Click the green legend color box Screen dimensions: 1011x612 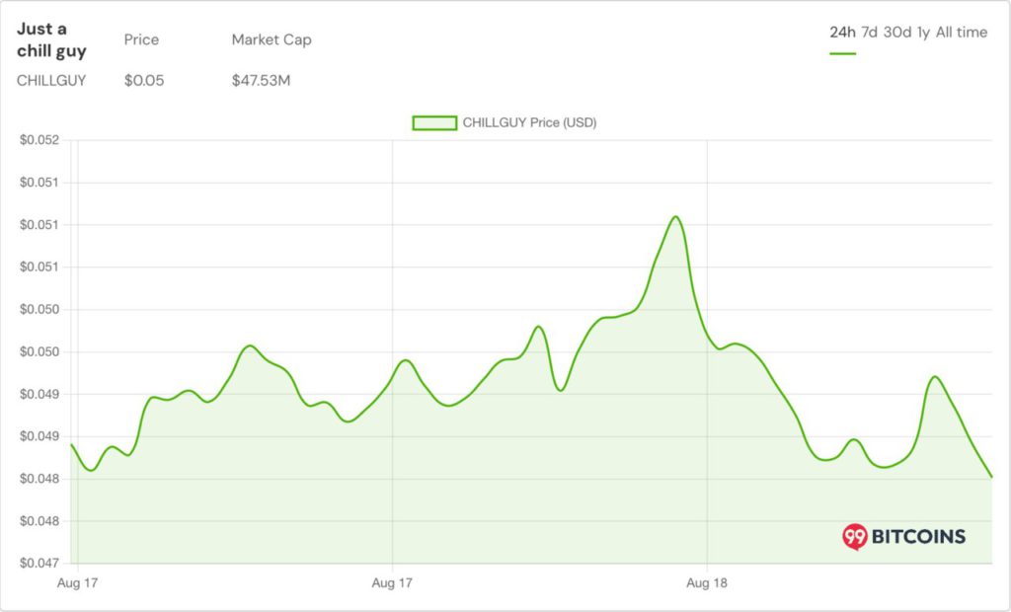434,123
